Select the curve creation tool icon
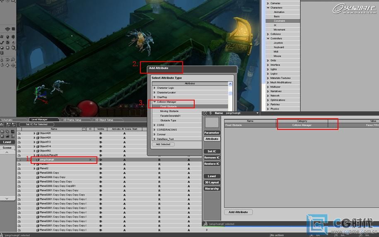 coord(2,42)
